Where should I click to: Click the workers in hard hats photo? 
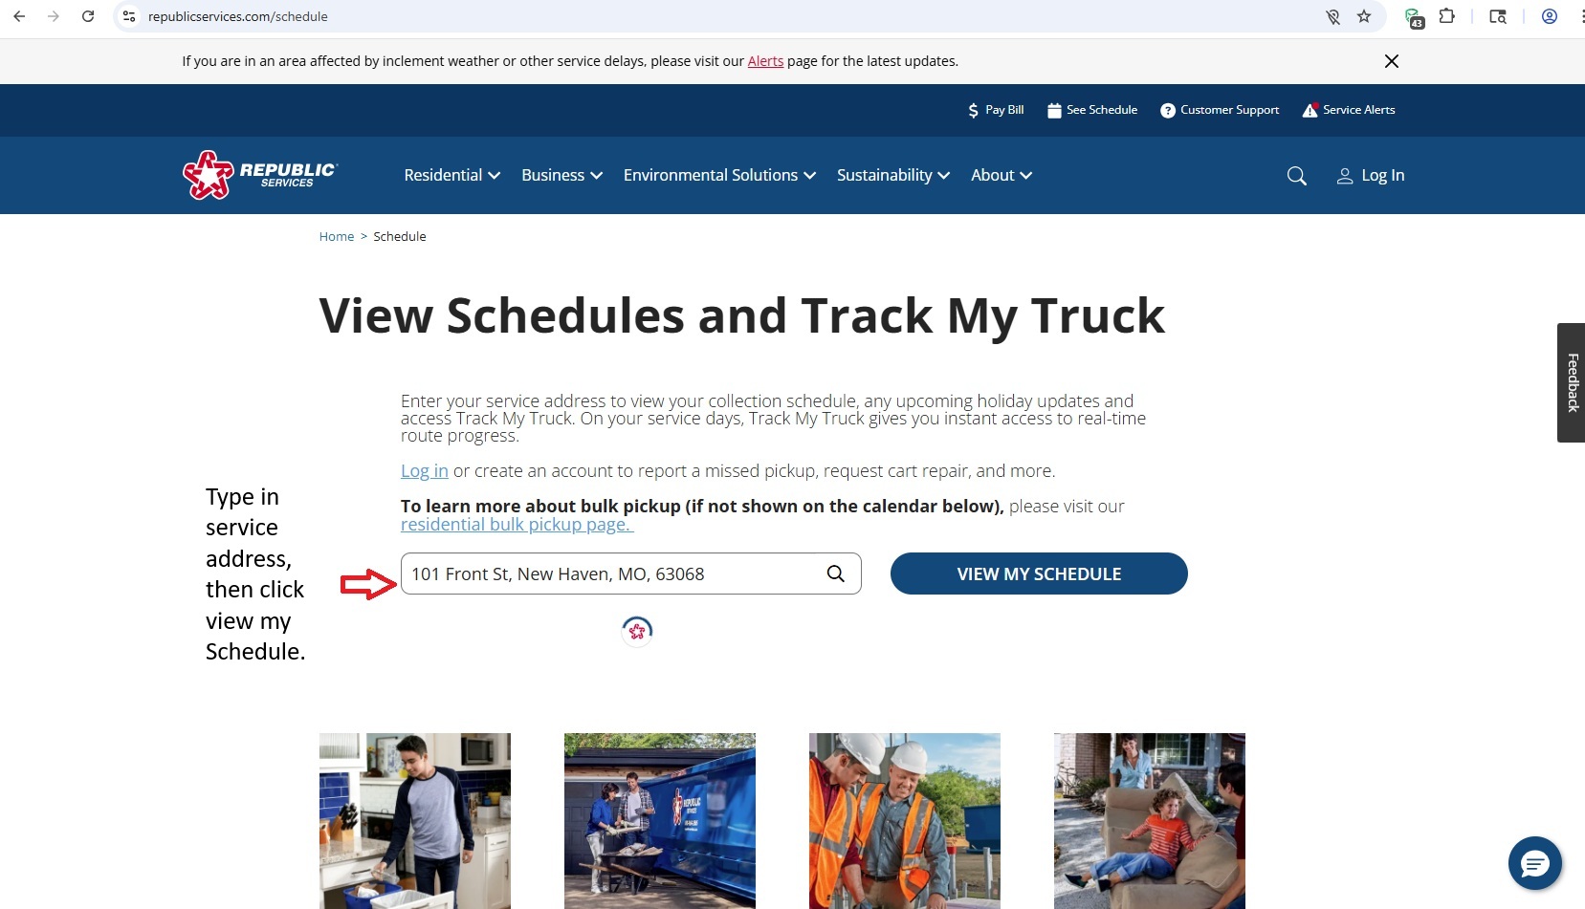point(905,820)
